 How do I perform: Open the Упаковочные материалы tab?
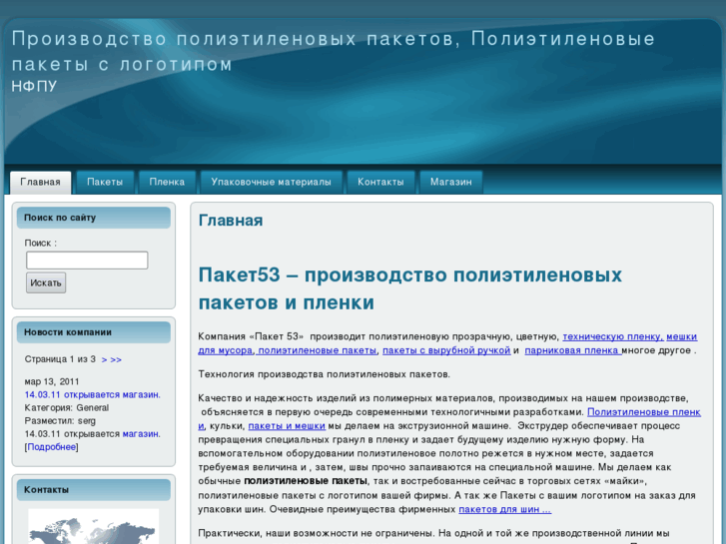point(271,182)
